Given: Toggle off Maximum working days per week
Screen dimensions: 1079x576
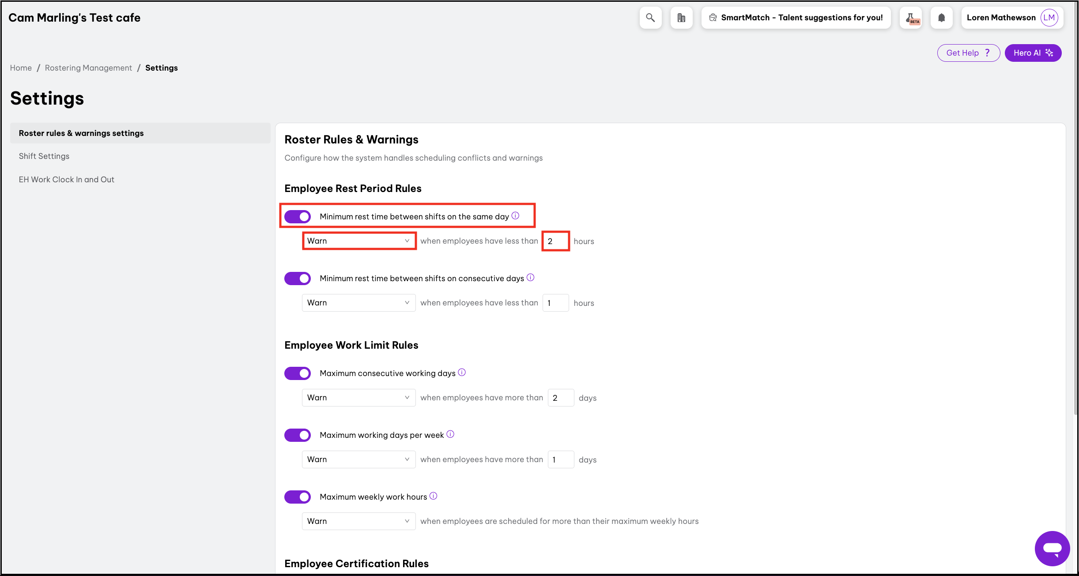Looking at the screenshot, I should point(298,435).
